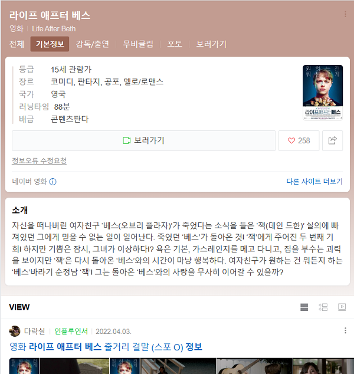This screenshot has height=374, width=354.
Task: Click the share icon button
Action: pyautogui.click(x=333, y=140)
